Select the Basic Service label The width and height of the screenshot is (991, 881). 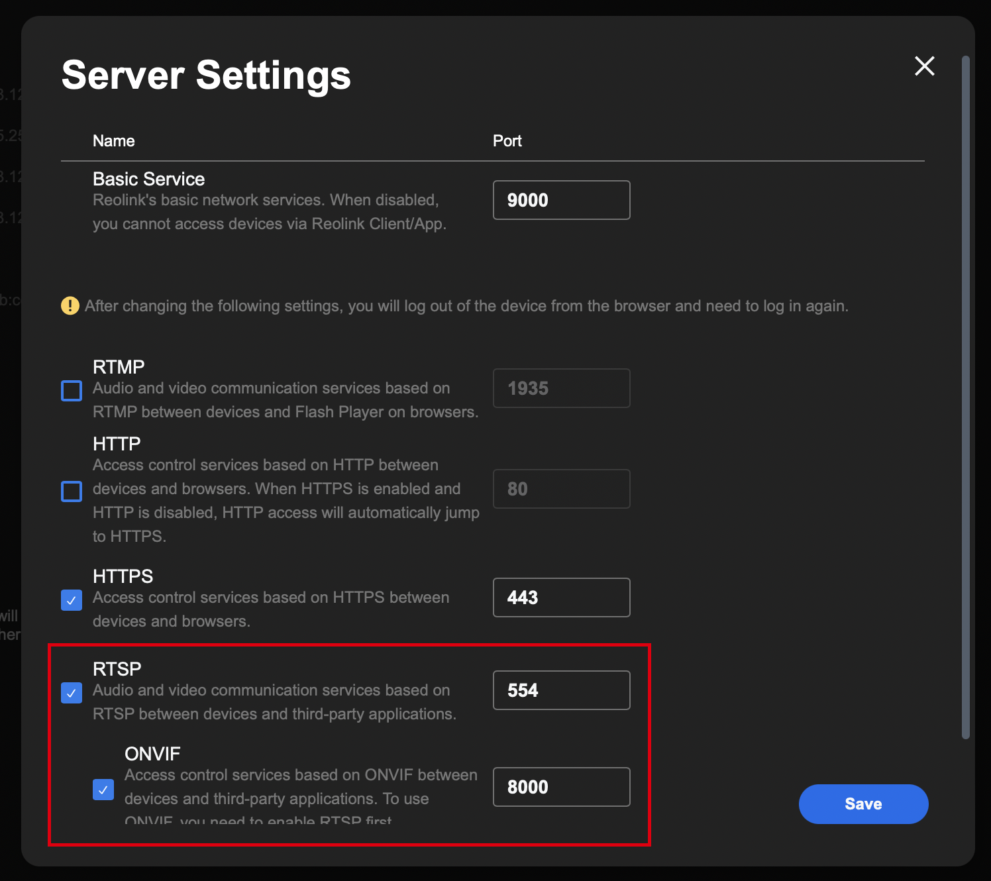coord(148,179)
